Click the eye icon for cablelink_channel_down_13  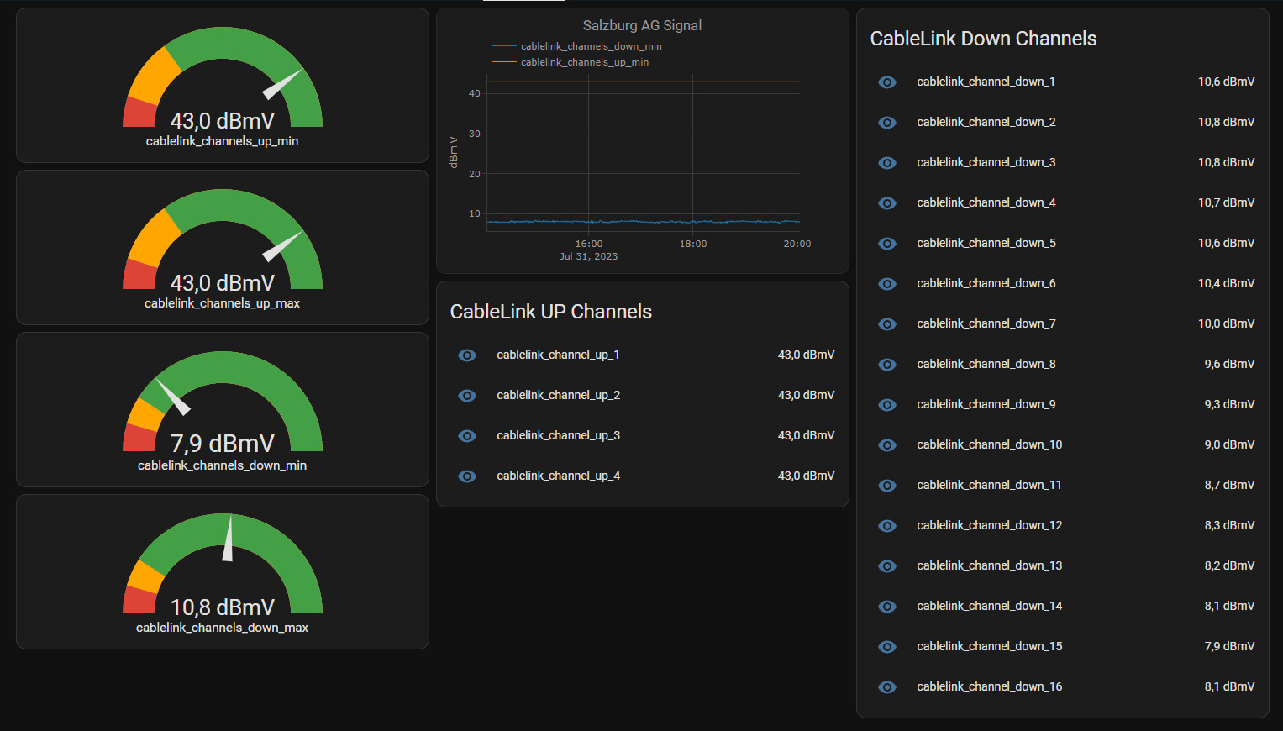click(887, 566)
